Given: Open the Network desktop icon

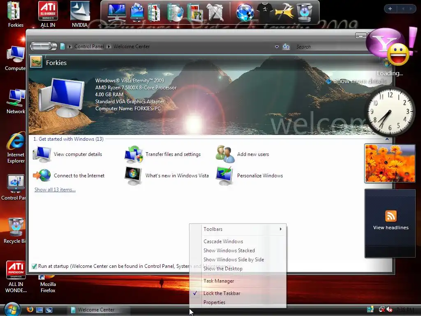Looking at the screenshot, I should (16, 102).
